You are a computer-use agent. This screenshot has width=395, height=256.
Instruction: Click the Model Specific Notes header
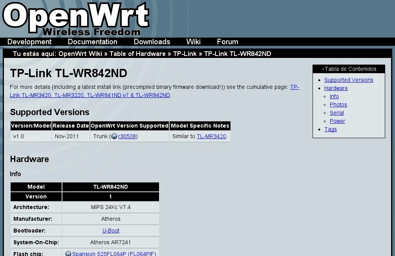click(x=200, y=126)
